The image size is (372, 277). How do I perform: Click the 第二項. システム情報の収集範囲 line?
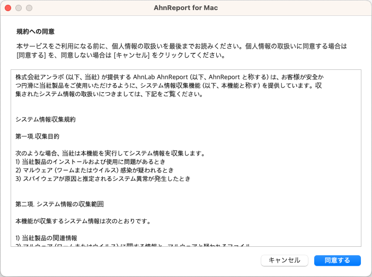(59, 204)
